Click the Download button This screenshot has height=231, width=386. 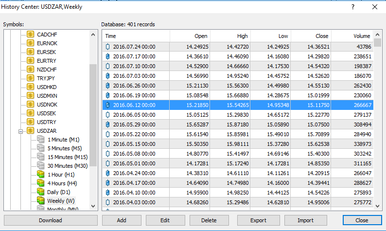click(51, 220)
